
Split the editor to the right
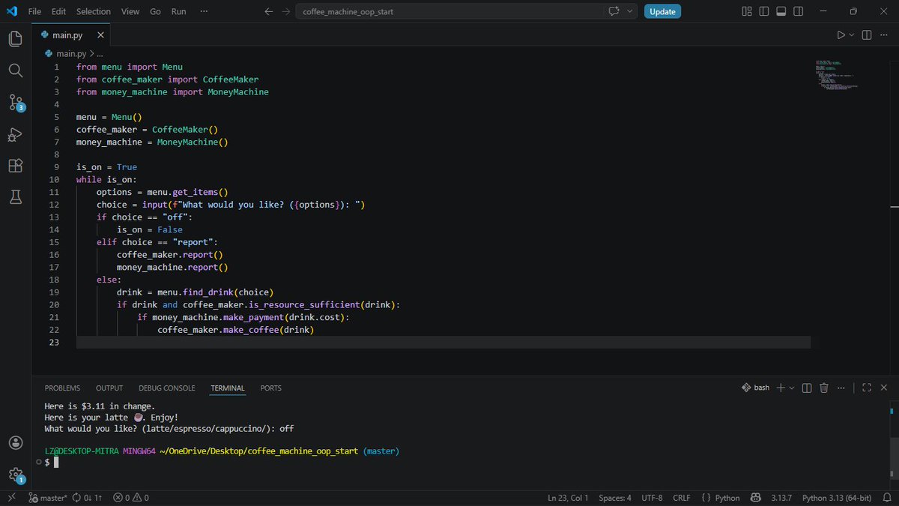(867, 35)
